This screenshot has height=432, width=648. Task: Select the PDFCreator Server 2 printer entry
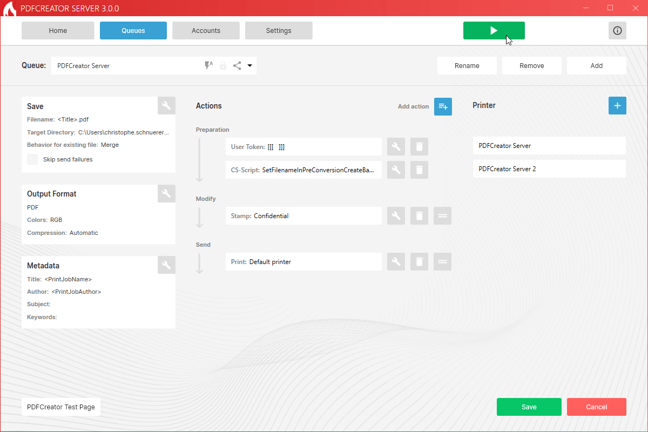click(x=549, y=169)
